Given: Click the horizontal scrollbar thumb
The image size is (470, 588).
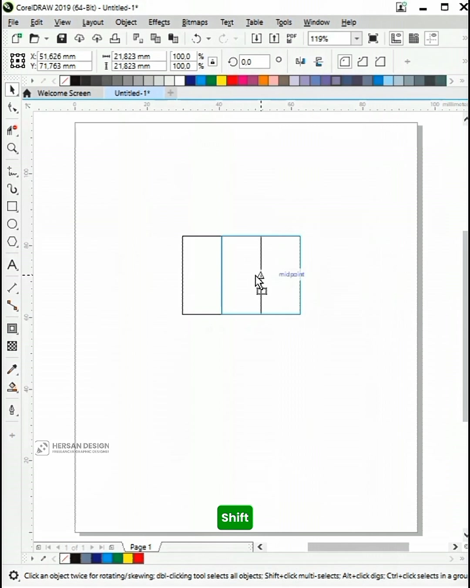Looking at the screenshot, I should point(358,547).
